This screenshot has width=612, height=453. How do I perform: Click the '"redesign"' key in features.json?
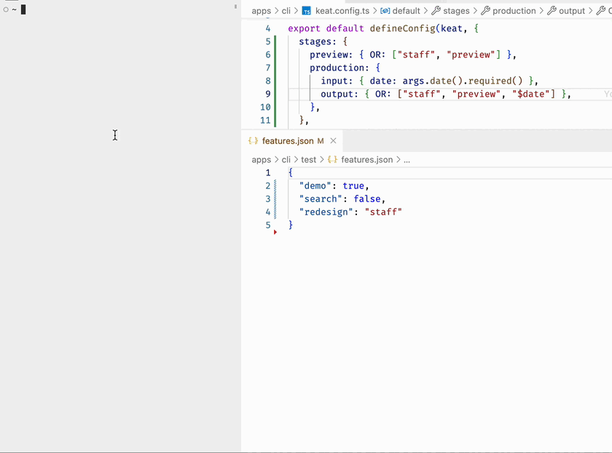(326, 212)
